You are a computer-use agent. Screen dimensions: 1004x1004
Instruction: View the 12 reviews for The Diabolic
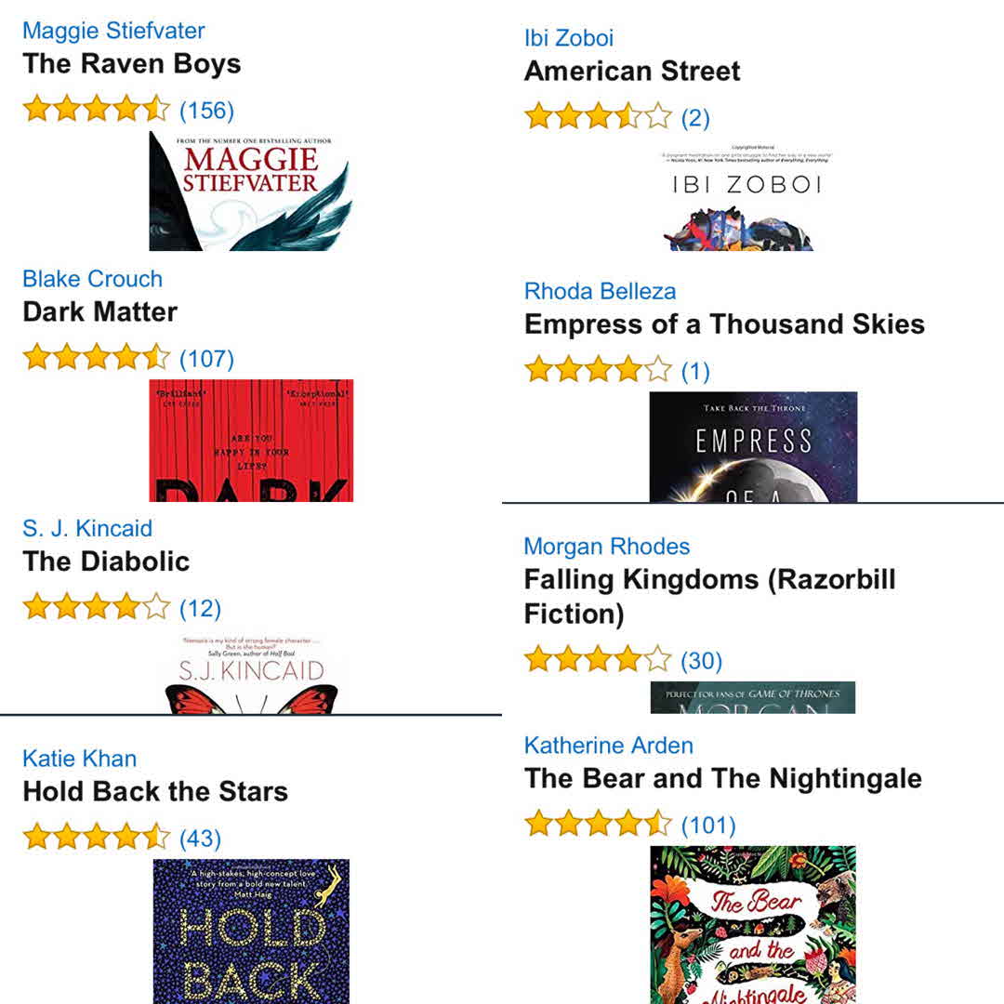click(x=200, y=608)
